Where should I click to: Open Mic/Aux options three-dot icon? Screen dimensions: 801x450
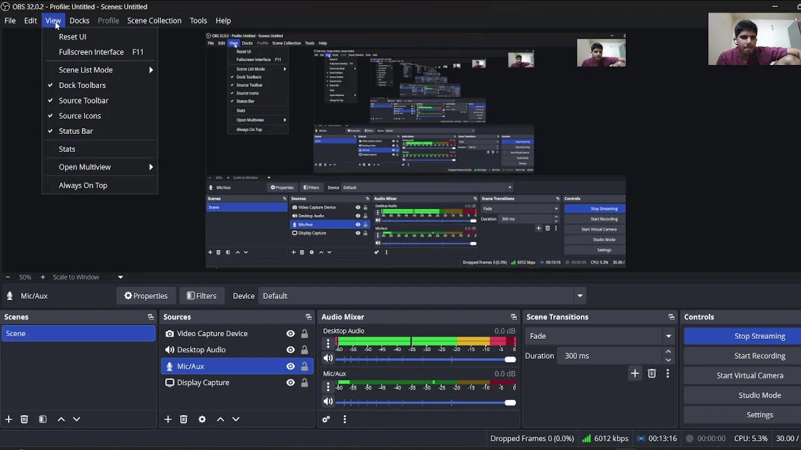tap(328, 387)
